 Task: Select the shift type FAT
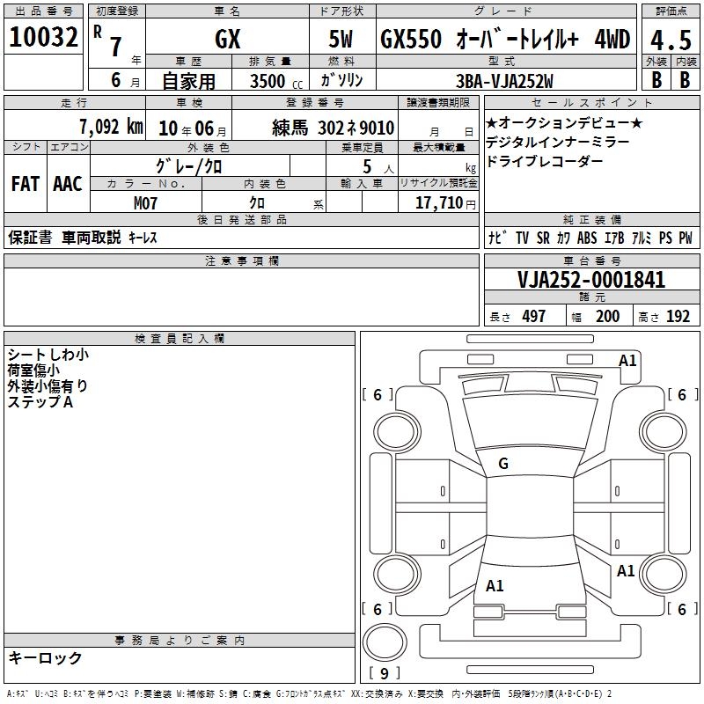coord(26,184)
